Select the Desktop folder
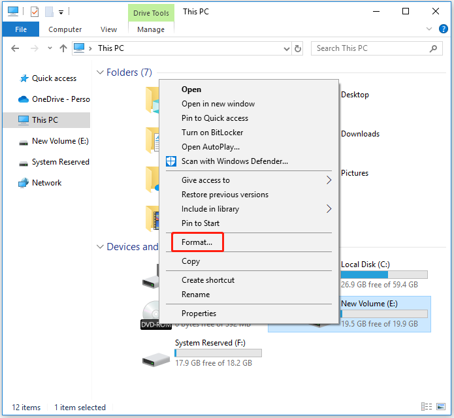Image resolution: width=454 pixels, height=418 pixels. pyautogui.click(x=355, y=95)
